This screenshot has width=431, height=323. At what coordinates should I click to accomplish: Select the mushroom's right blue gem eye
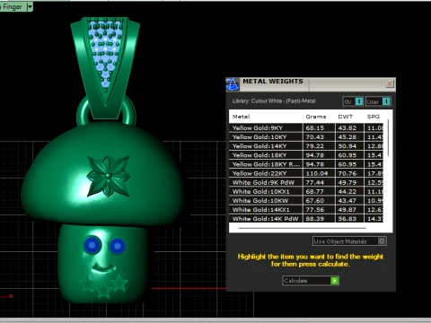pos(118,246)
